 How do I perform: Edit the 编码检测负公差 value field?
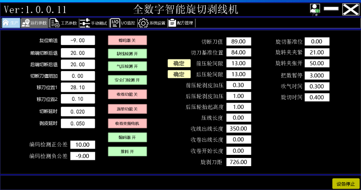point(83,156)
